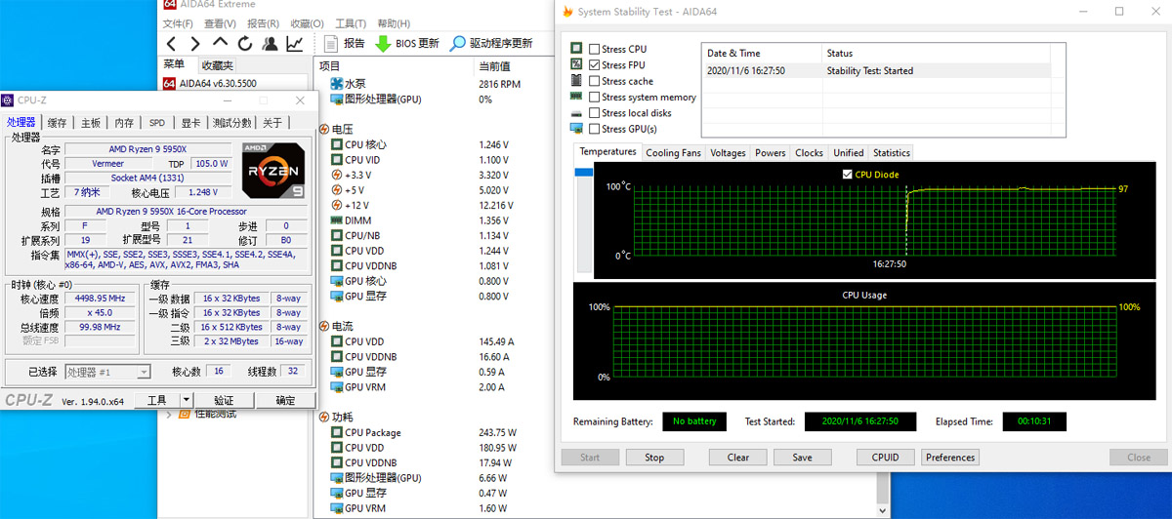Go forward with AIDA64 forward arrow
The image size is (1172, 519).
point(194,44)
